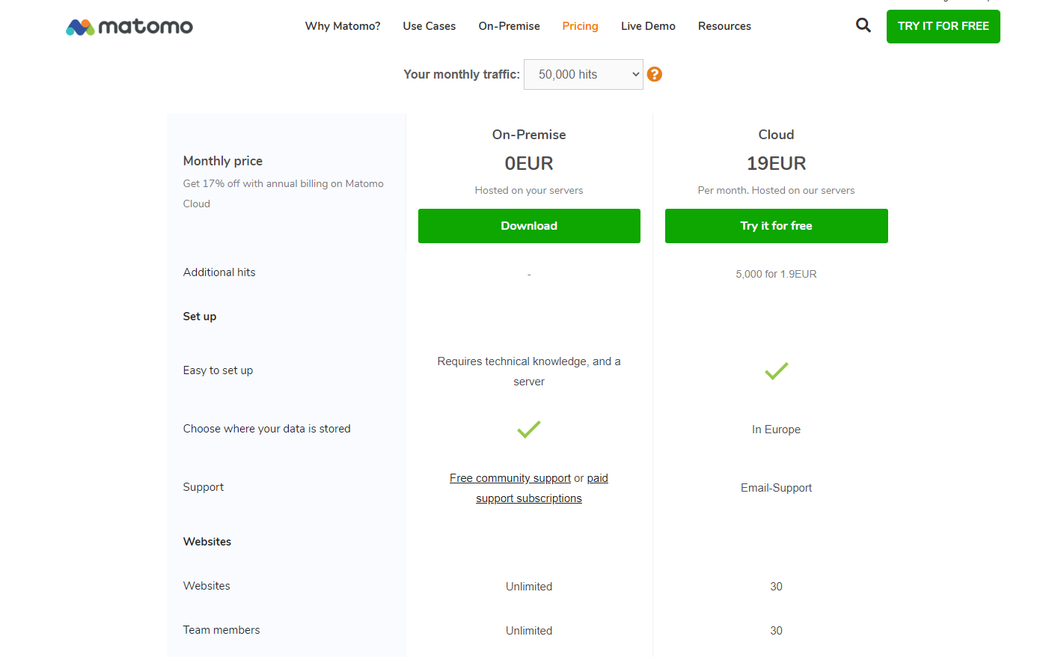Click the '5,000 for 1.9EUR' value

pyautogui.click(x=776, y=274)
